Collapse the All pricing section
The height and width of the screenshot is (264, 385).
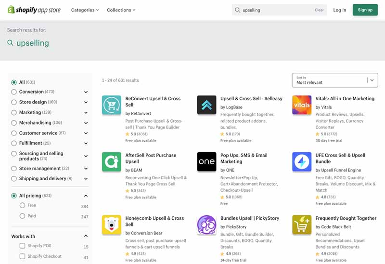(86, 196)
